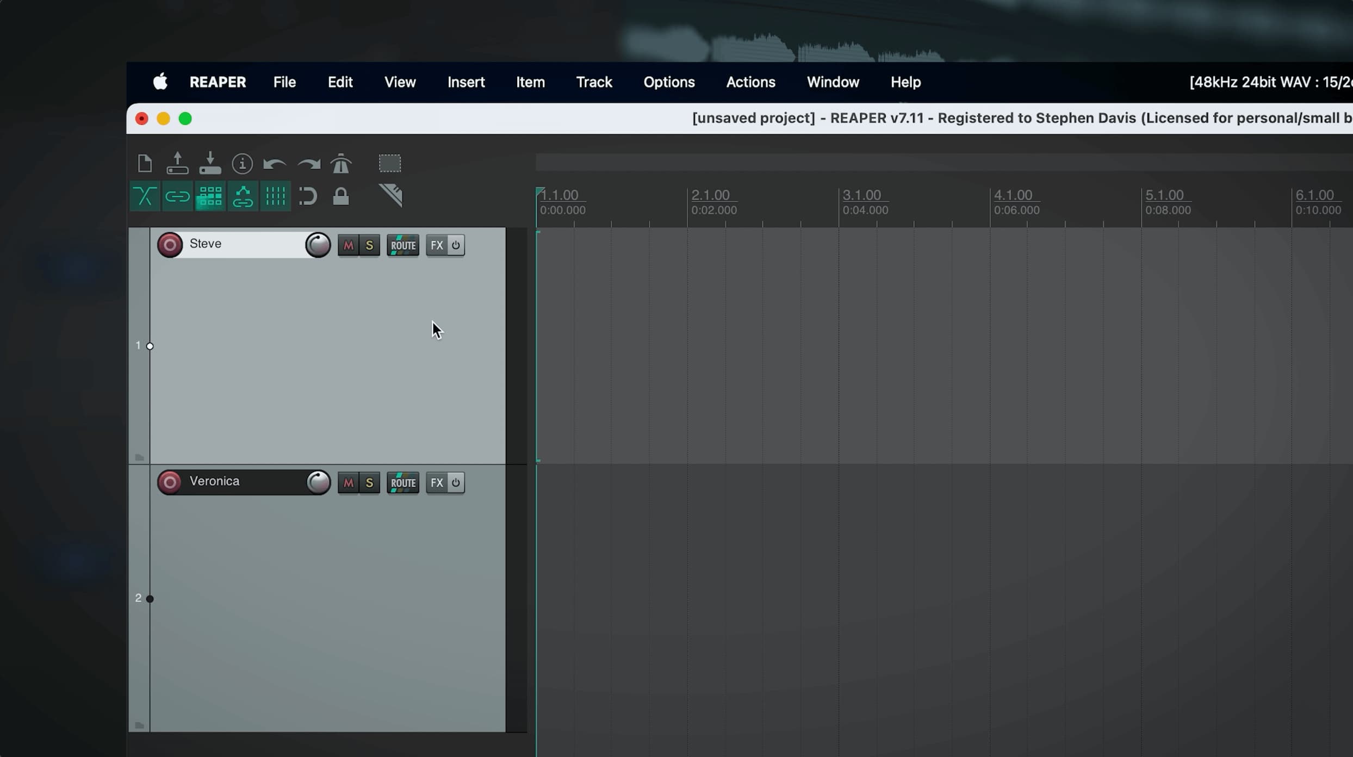Image resolution: width=1353 pixels, height=757 pixels.
Task: Mute the Steve track
Action: [348, 245]
